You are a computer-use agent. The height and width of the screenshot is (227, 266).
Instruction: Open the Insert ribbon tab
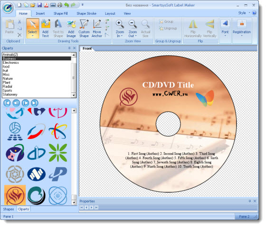click(x=40, y=13)
